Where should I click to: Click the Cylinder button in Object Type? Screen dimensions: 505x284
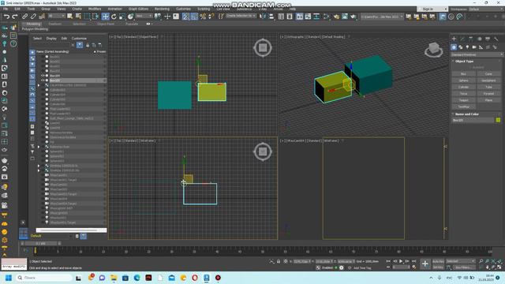[x=463, y=87]
